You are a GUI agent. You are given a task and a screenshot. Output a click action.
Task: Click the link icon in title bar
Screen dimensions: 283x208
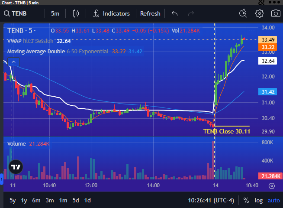click(261, 2)
